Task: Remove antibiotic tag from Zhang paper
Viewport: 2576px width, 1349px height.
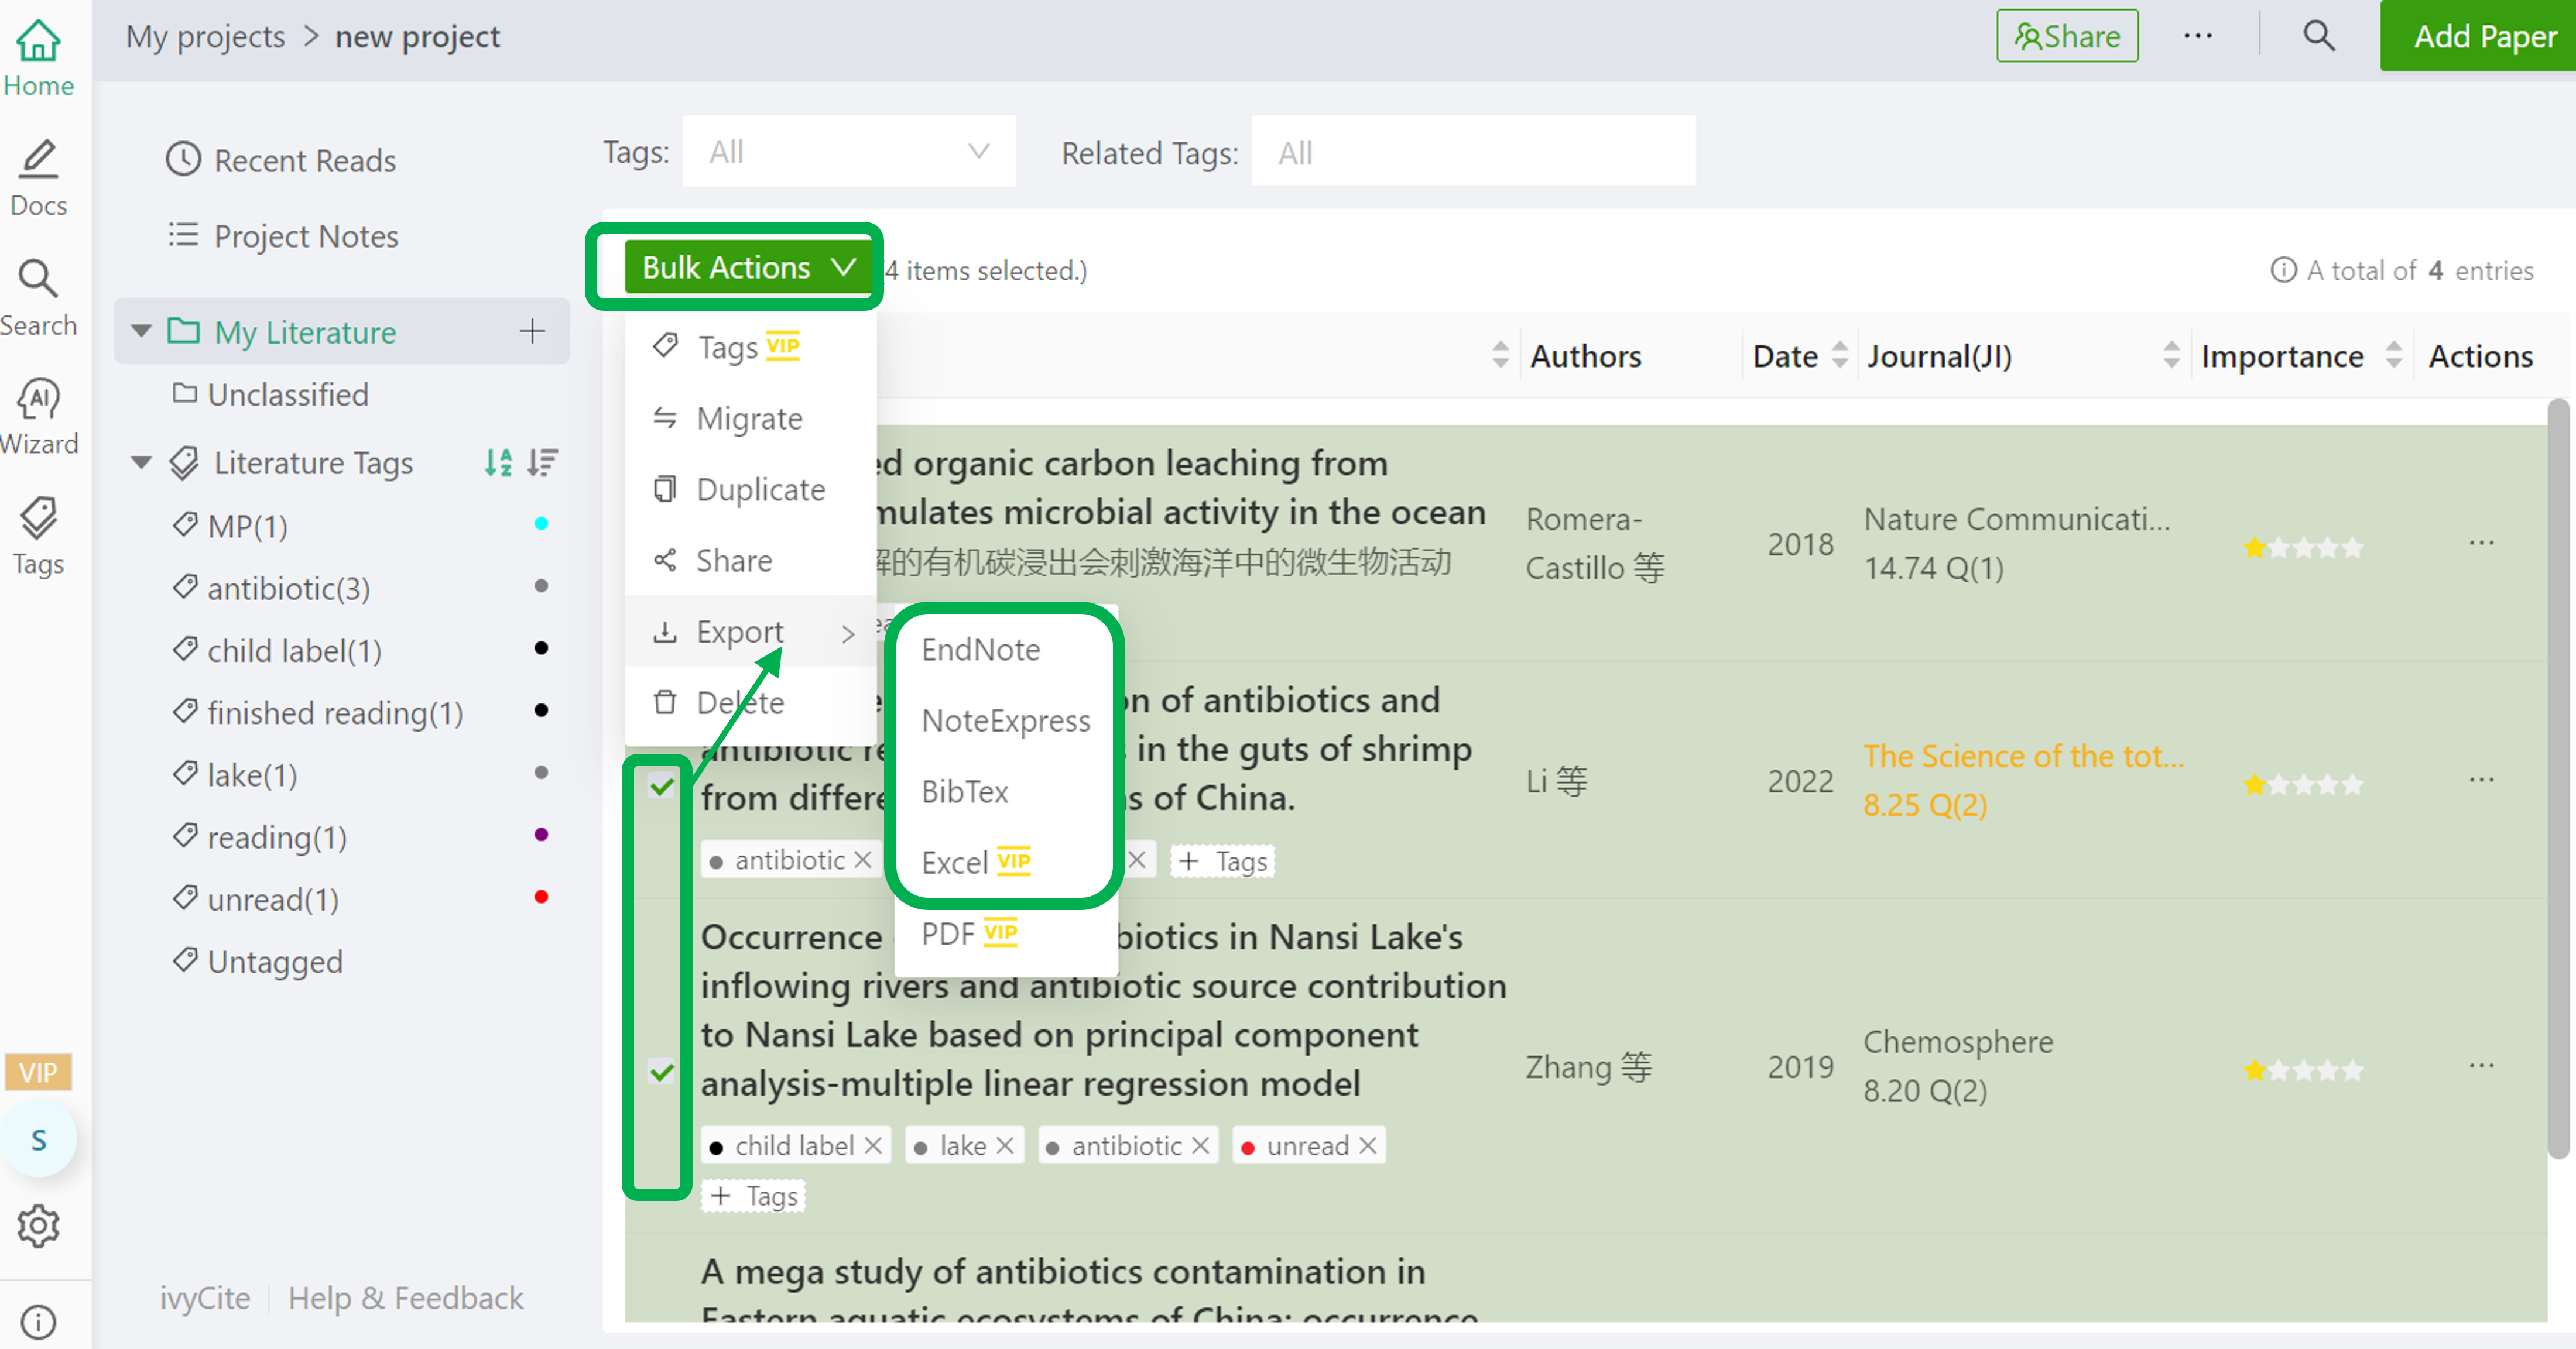Action: coord(1201,1146)
